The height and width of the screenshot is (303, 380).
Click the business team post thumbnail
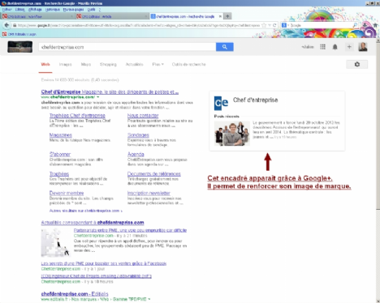232,134
